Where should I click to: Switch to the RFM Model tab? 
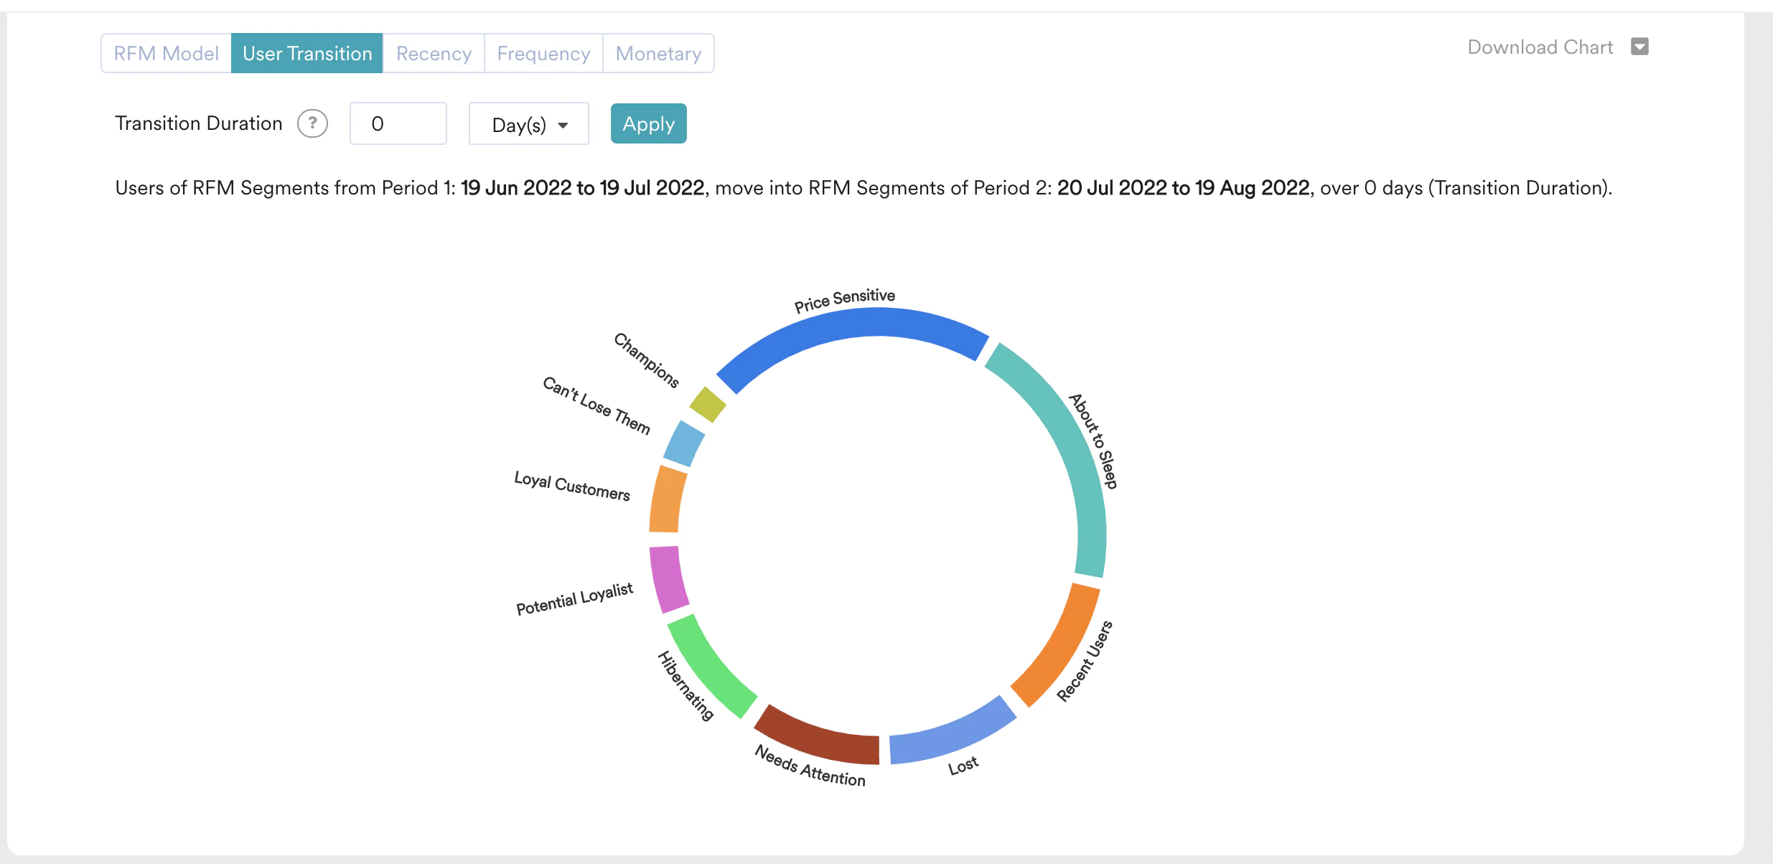coord(166,52)
